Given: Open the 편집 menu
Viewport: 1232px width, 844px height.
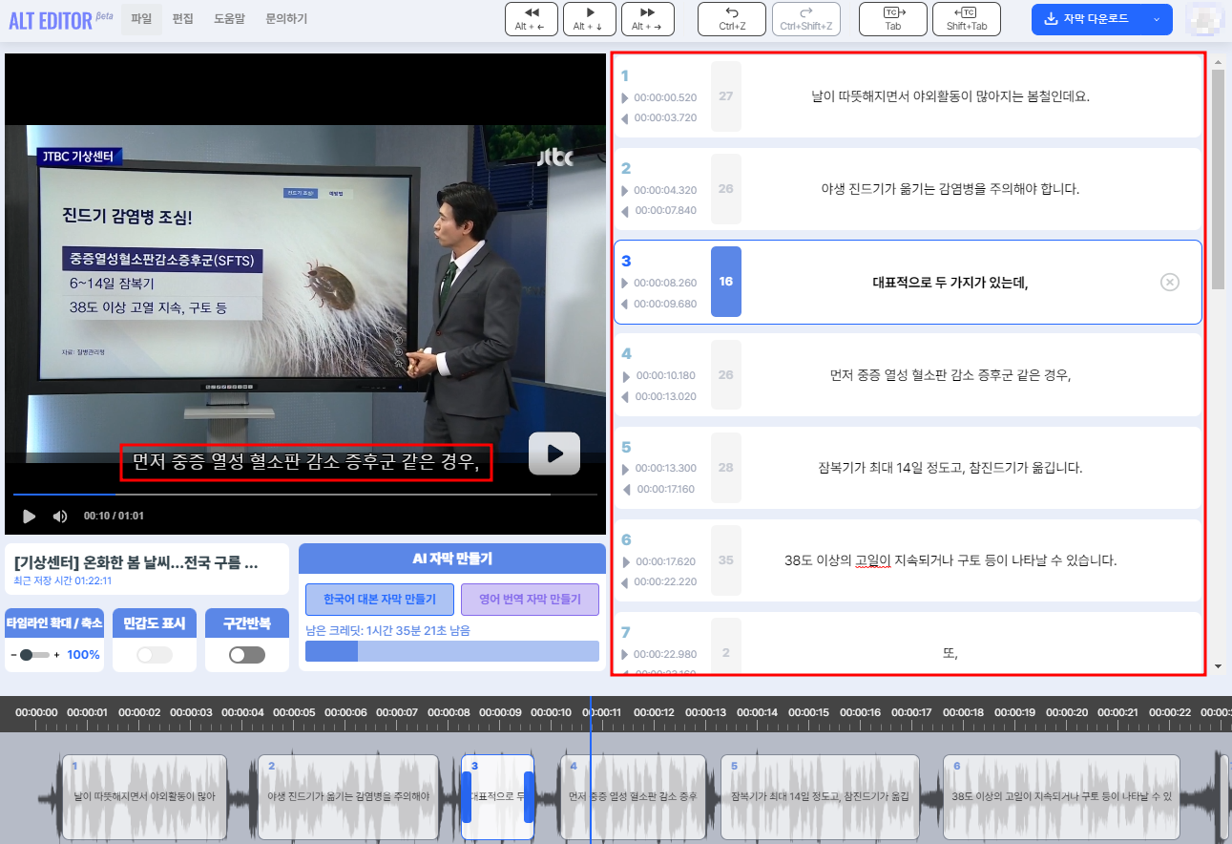Looking at the screenshot, I should pyautogui.click(x=183, y=19).
